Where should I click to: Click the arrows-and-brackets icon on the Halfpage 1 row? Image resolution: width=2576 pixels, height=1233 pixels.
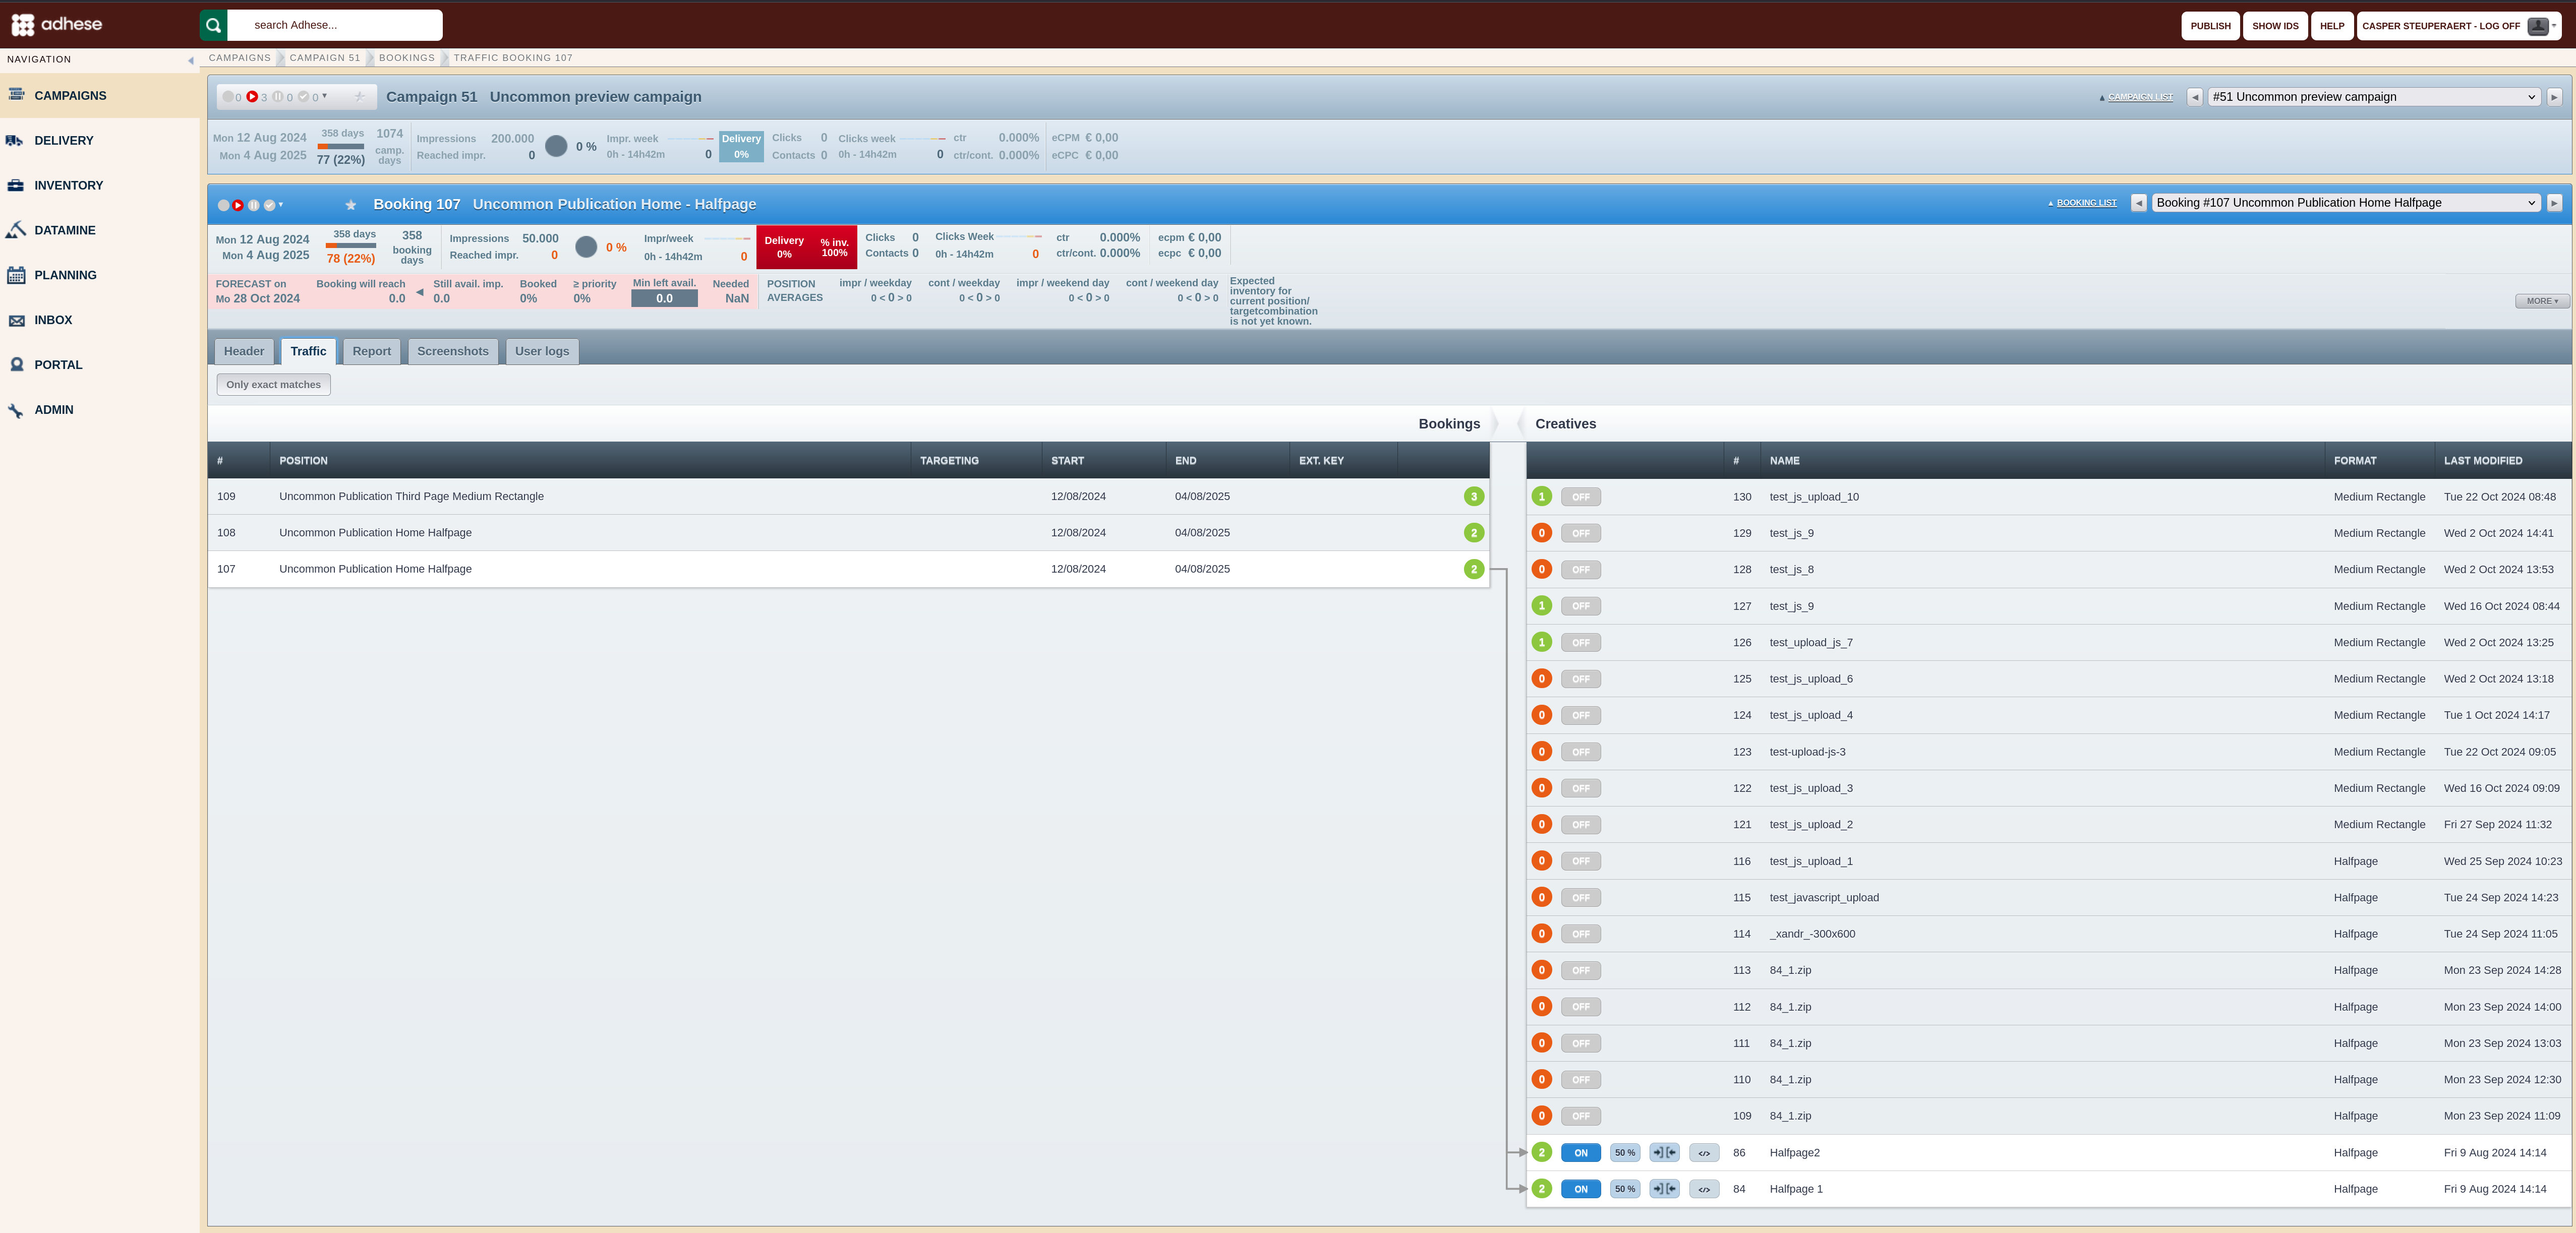pos(1665,1189)
